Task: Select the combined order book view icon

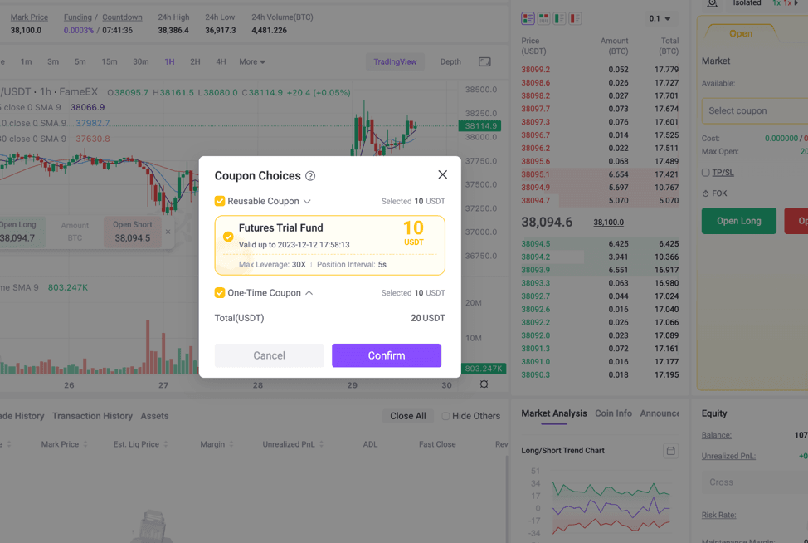Action: 528,18
